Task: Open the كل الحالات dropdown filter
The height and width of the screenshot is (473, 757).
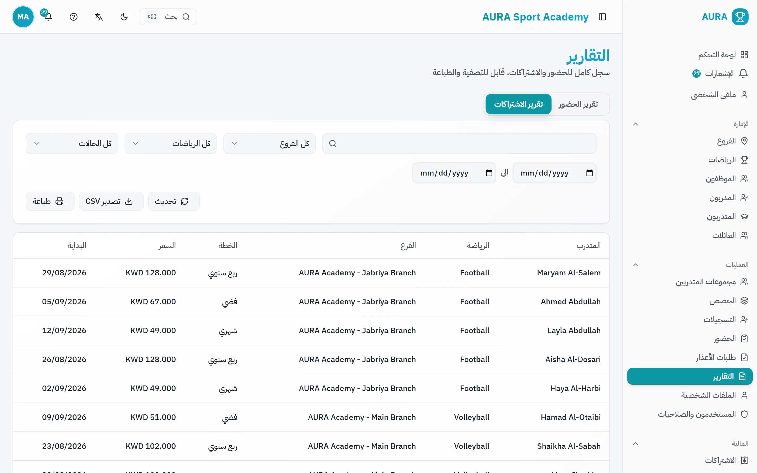Action: [72, 143]
